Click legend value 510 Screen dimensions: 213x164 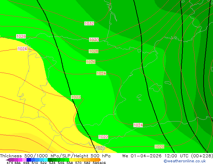click(35, 163)
